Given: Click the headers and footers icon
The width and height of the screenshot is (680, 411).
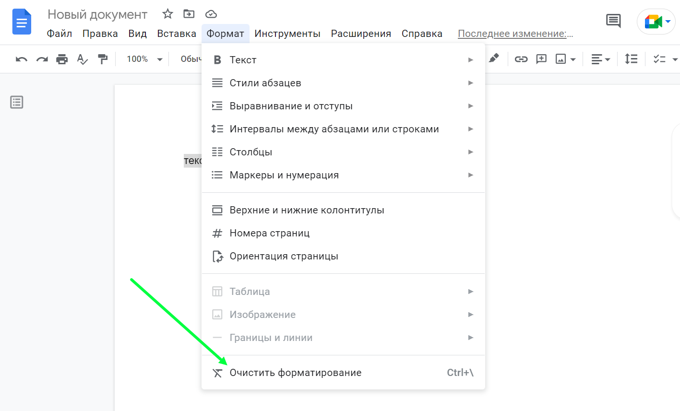Looking at the screenshot, I should [x=217, y=210].
